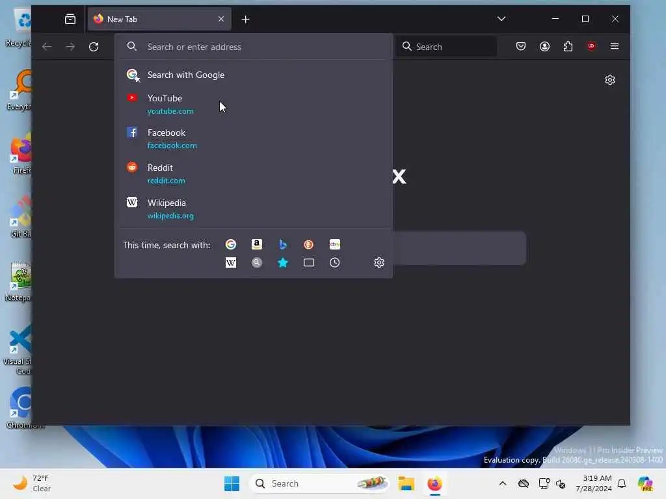
Task: Open new tab personalize gear icon
Action: point(610,80)
